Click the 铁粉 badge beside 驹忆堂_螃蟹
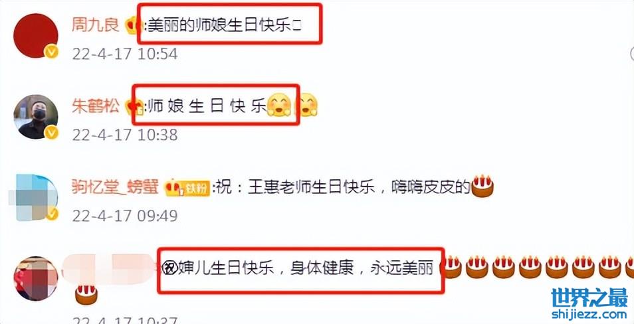The width and height of the screenshot is (634, 324). tap(187, 187)
